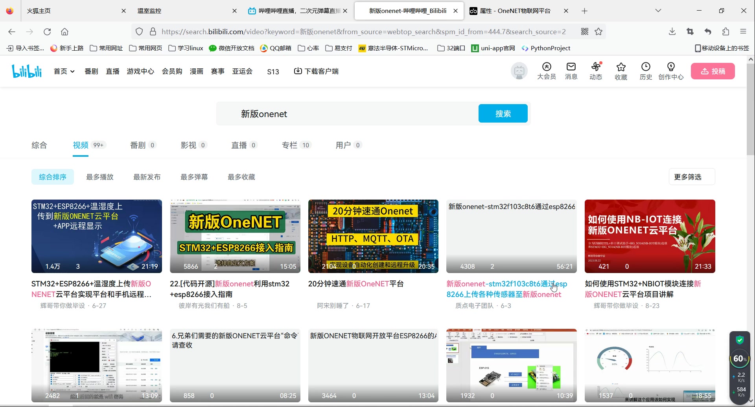This screenshot has height=407, width=755.
Task: Open the 动态 feed icon
Action: (x=596, y=71)
